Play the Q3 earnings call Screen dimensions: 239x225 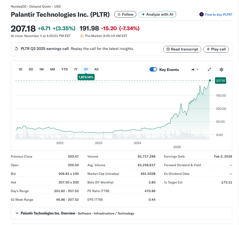[x=216, y=49]
